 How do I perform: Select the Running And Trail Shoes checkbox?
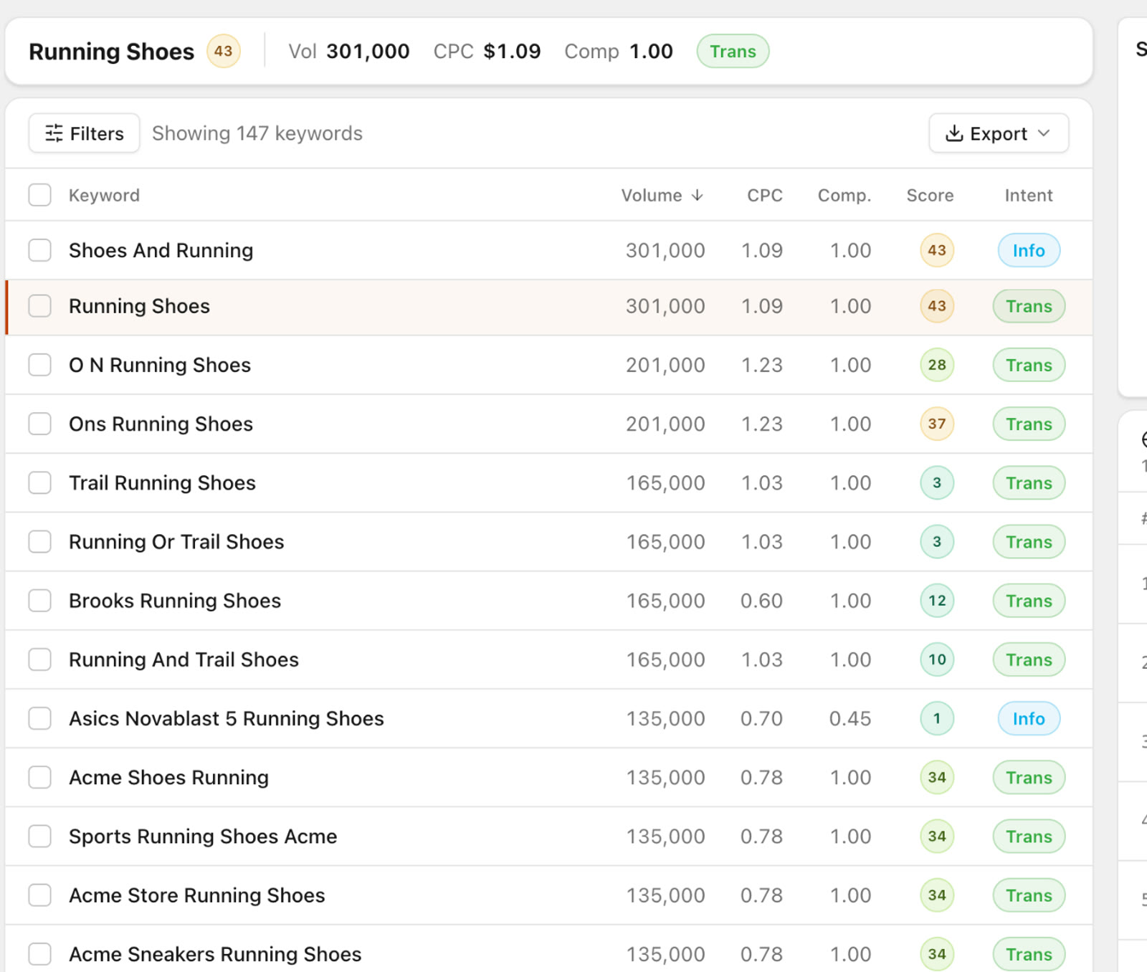click(40, 659)
